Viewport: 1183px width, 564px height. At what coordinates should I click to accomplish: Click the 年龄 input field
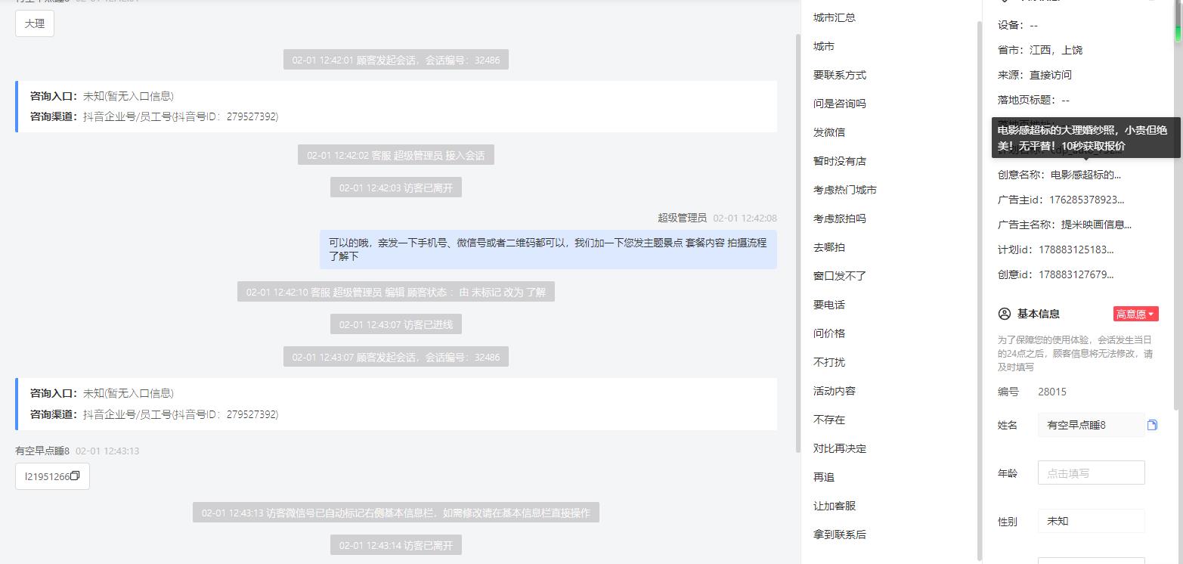(x=1091, y=473)
